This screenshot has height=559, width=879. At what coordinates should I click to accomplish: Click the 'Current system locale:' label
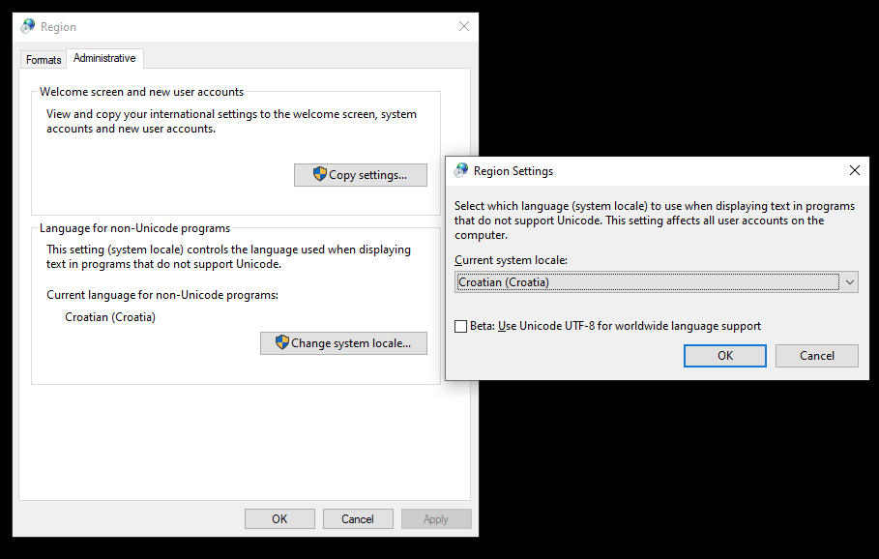coord(511,260)
